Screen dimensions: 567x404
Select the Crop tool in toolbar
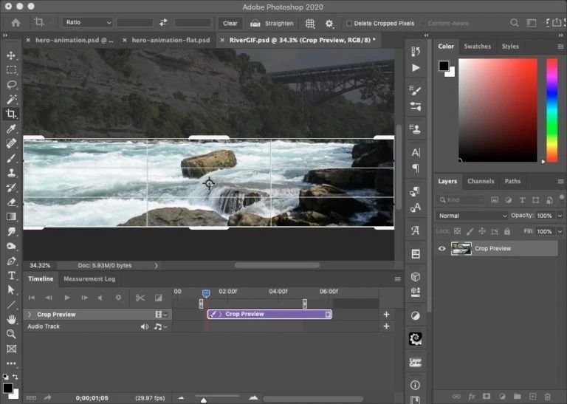pyautogui.click(x=11, y=114)
